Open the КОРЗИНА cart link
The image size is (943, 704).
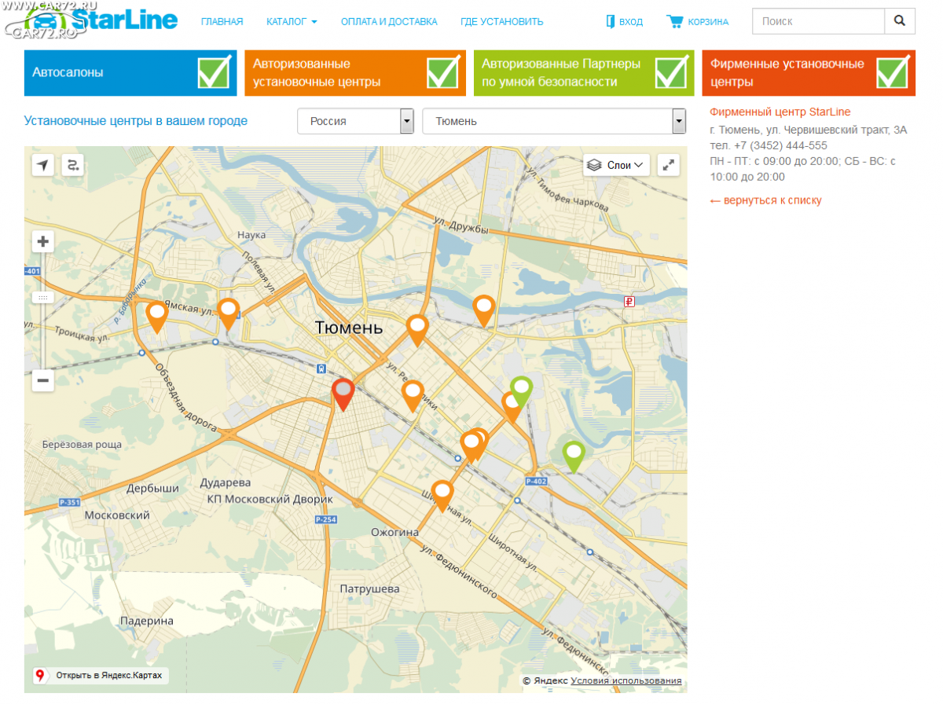pos(708,22)
